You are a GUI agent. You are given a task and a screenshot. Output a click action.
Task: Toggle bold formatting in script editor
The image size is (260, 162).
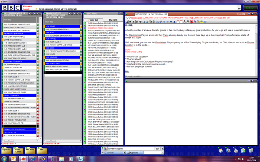(x=130, y=22)
